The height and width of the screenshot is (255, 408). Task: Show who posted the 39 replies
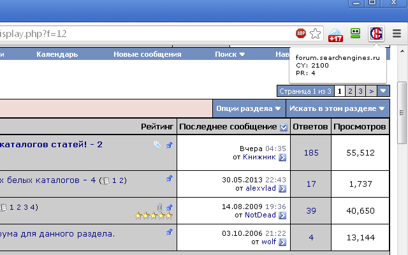pos(311,210)
